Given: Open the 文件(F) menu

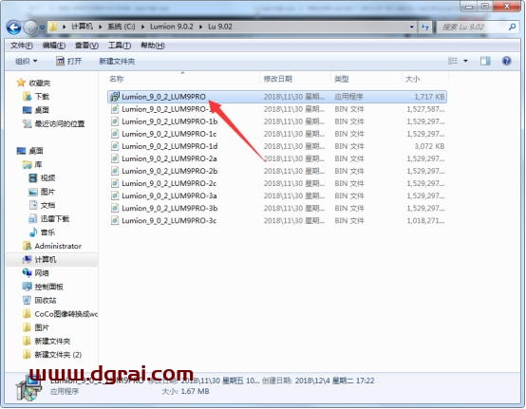Looking at the screenshot, I should point(22,46).
